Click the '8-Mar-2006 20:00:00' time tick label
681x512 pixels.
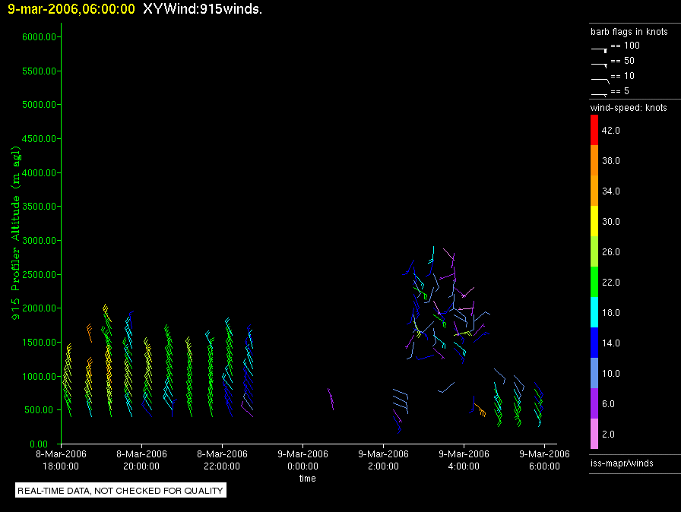click(x=141, y=460)
